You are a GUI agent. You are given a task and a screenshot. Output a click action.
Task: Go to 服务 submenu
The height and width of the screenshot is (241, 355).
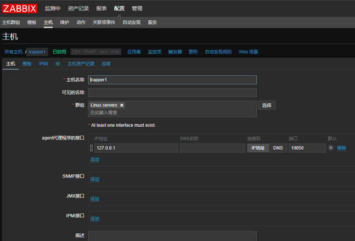click(x=152, y=22)
